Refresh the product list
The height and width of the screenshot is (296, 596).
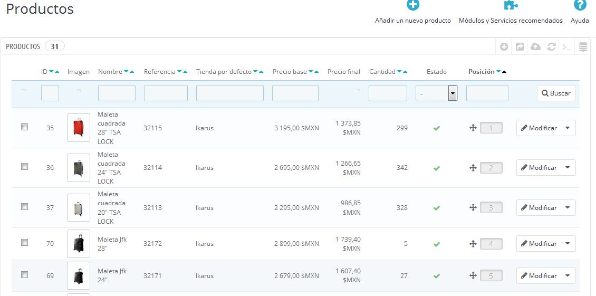tap(552, 47)
